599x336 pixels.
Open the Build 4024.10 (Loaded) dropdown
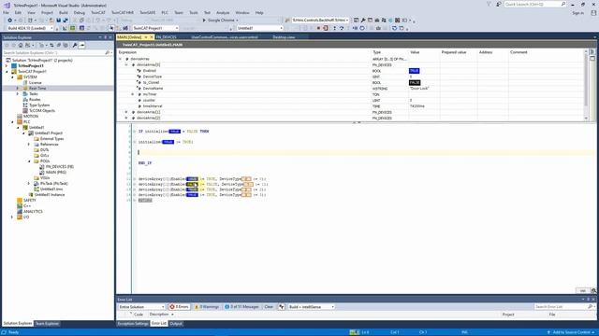(x=30, y=28)
